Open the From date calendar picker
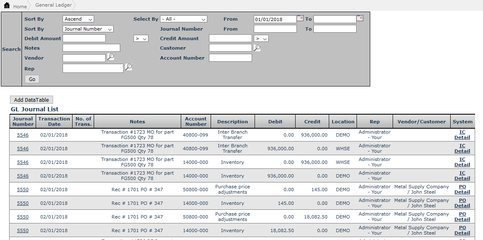This screenshot has width=483, height=240. pyautogui.click(x=300, y=18)
